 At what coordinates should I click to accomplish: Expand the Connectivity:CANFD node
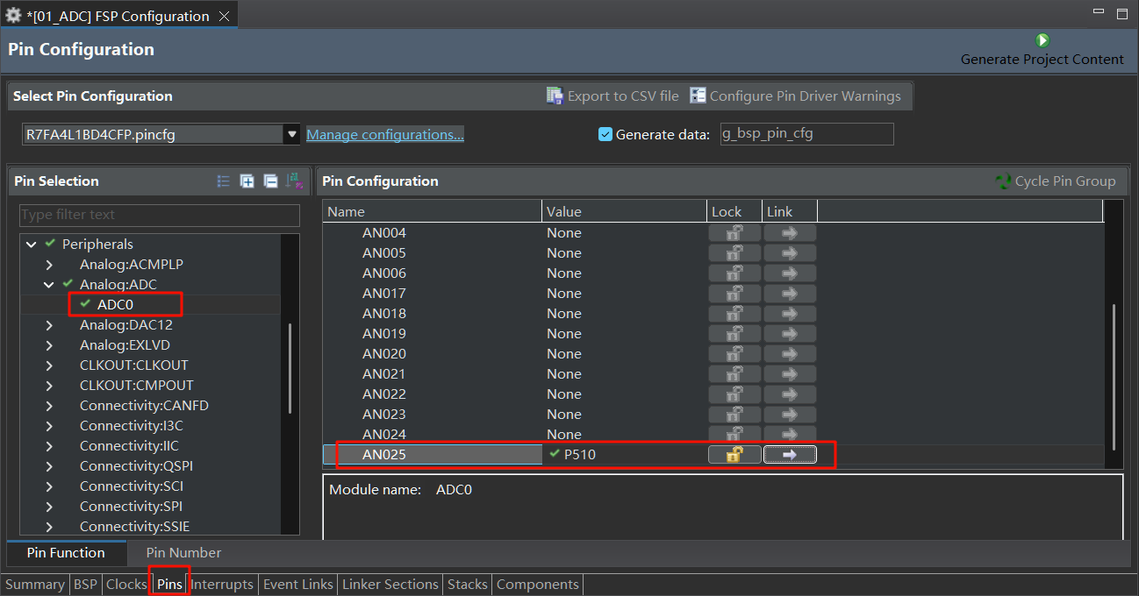pos(49,406)
